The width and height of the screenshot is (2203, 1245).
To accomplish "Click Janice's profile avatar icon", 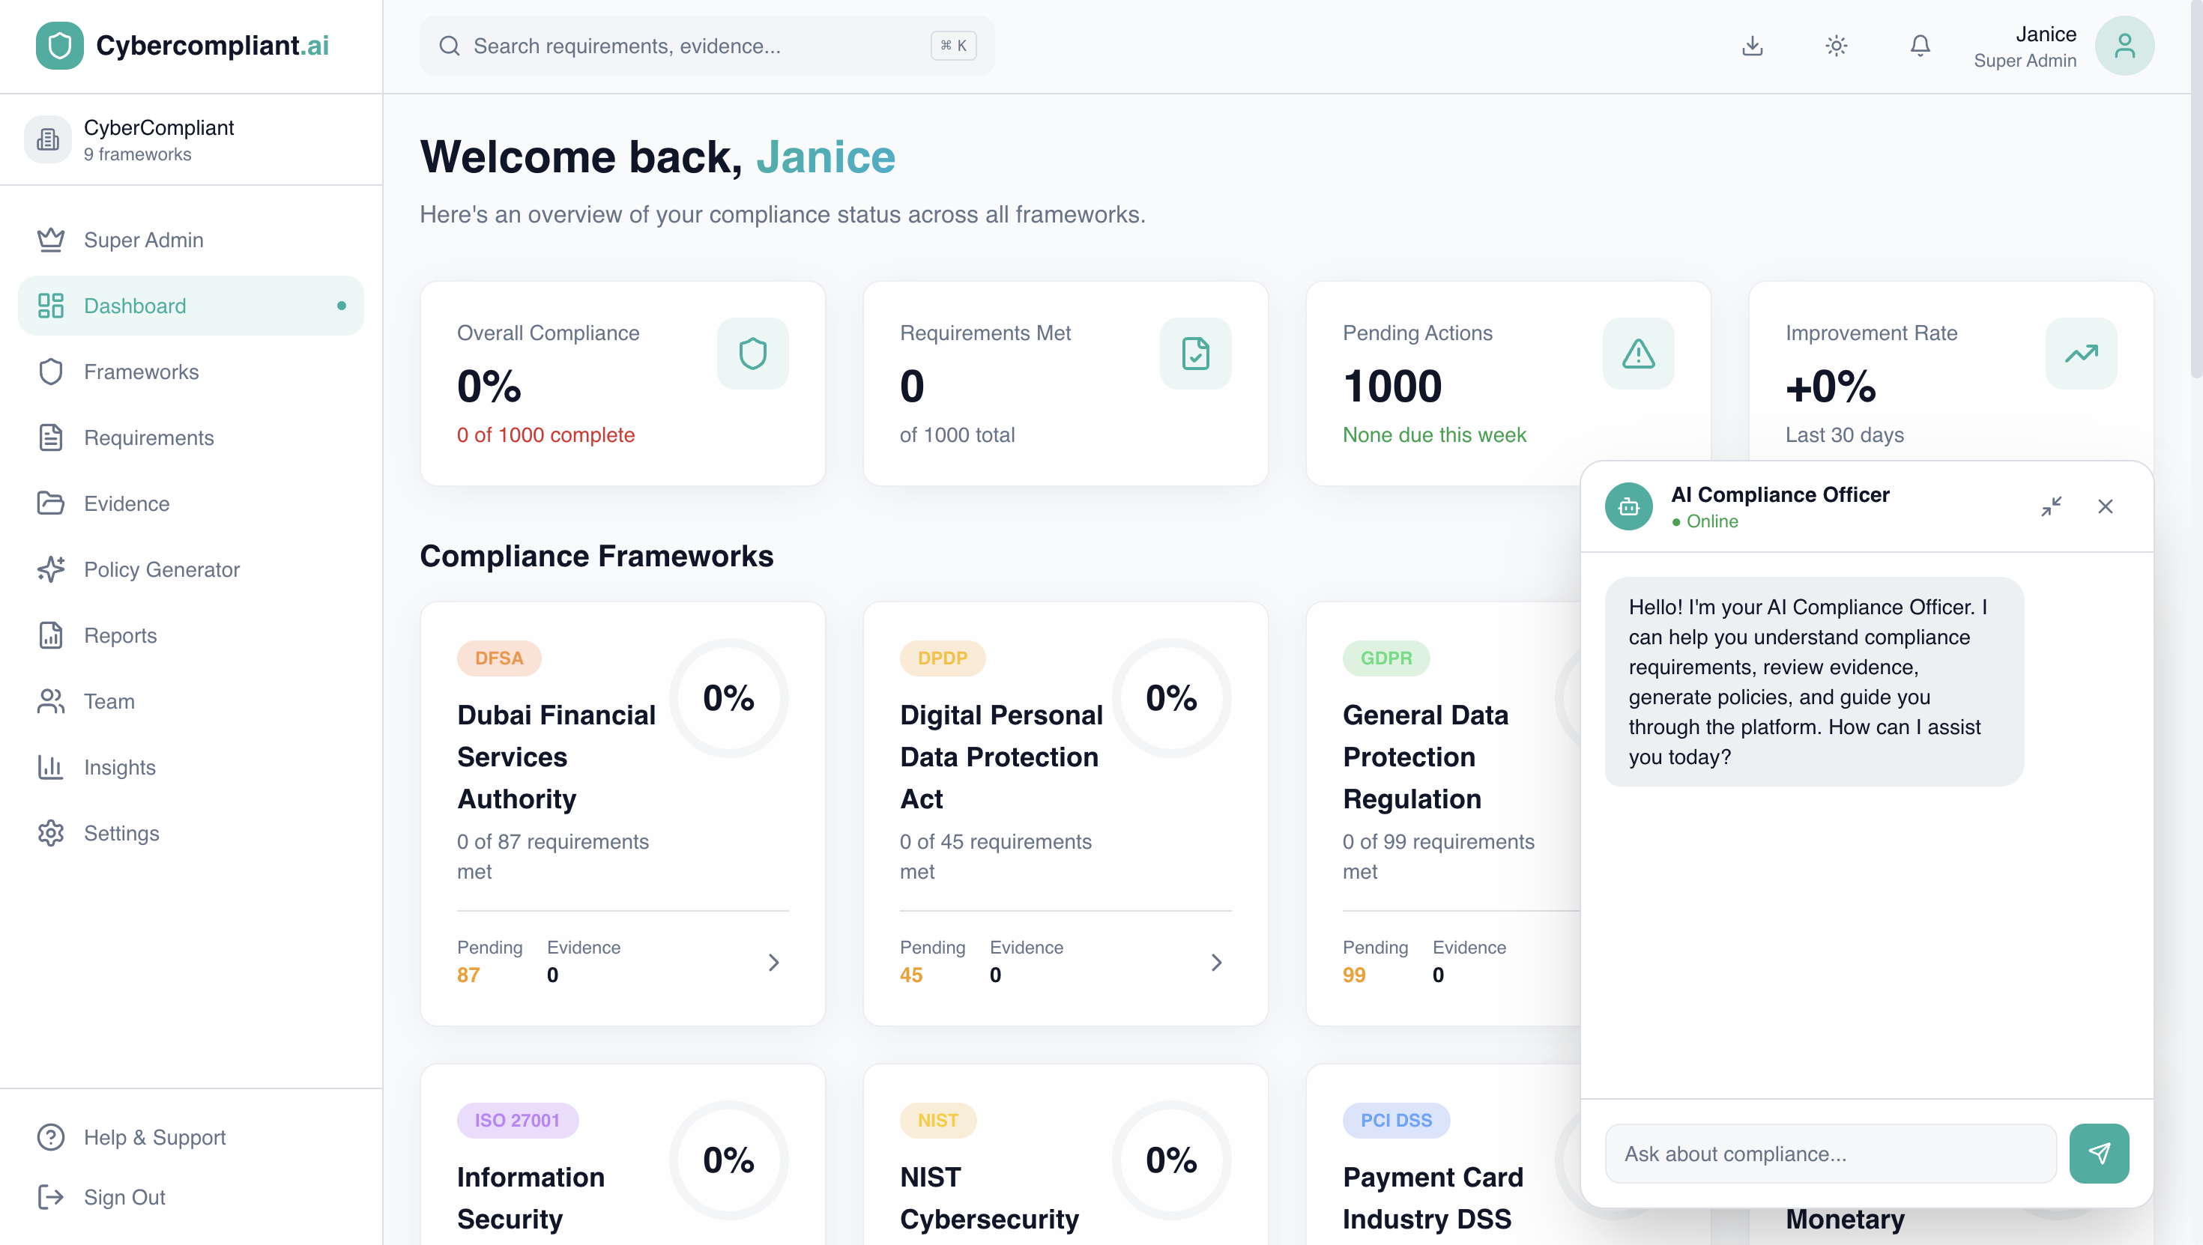I will (2124, 46).
